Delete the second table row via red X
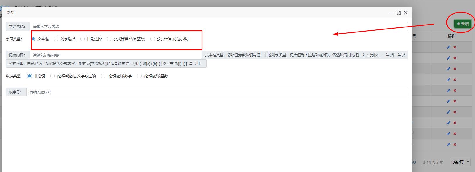Image resolution: width=475 pixels, height=172 pixels. point(455,58)
